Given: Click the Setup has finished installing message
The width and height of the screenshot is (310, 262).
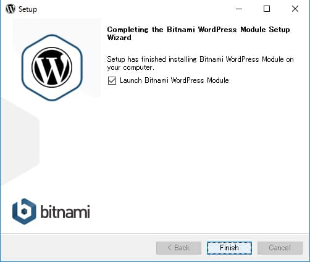Looking at the screenshot, I should (200, 64).
